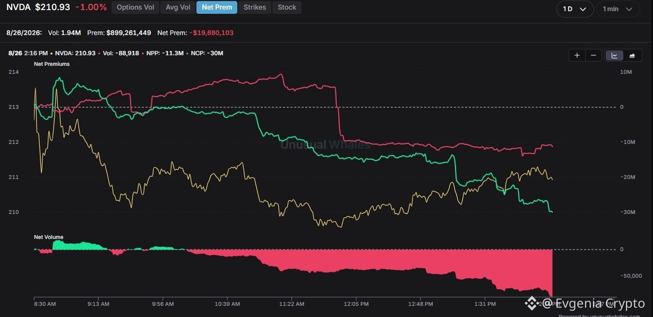The width and height of the screenshot is (653, 317).
Task: Click the 8:30 AM time axis label
Action: click(x=45, y=304)
